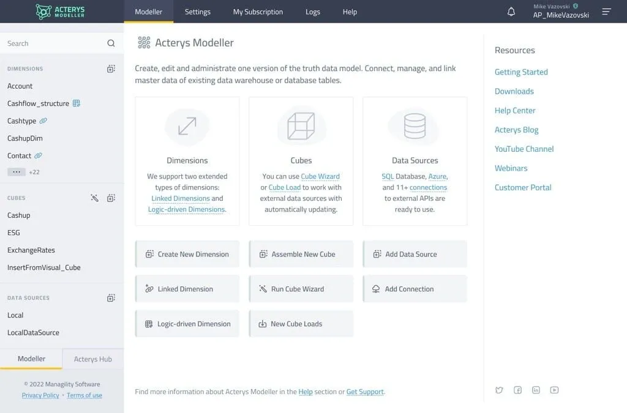This screenshot has height=413, width=627.
Task: Open the My Subscription menu
Action: tap(258, 12)
